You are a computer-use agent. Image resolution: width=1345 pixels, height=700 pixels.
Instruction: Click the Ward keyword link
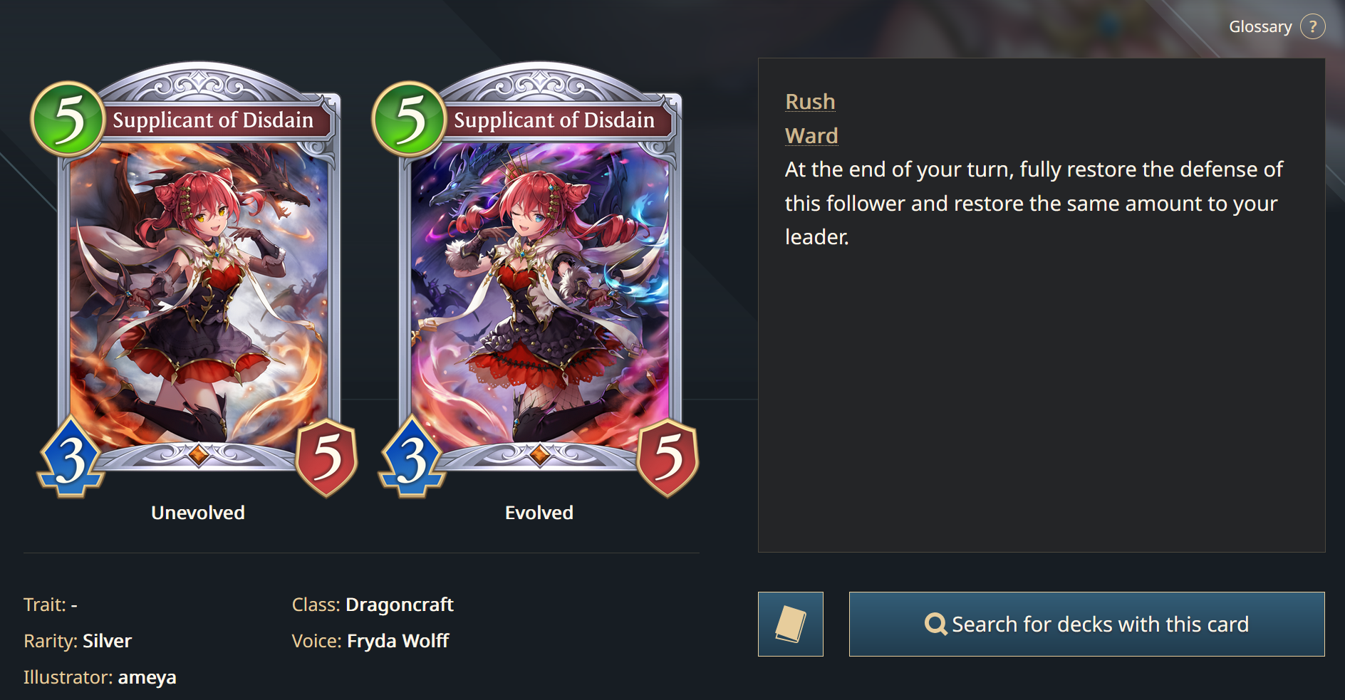tap(811, 135)
